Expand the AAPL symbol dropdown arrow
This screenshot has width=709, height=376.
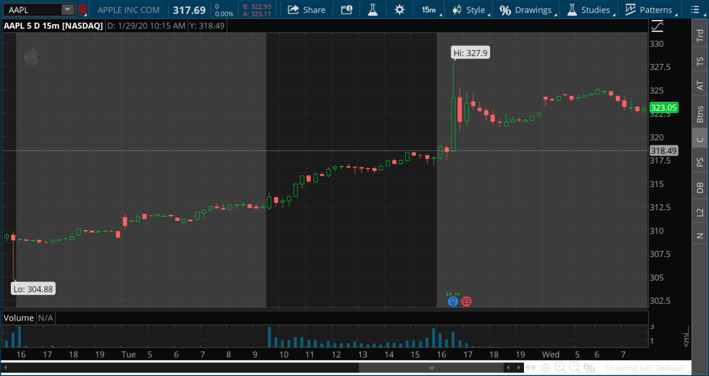[68, 9]
